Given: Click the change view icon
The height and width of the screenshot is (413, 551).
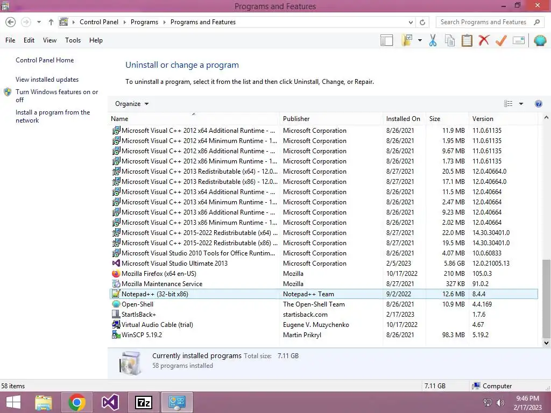Looking at the screenshot, I should click(508, 104).
